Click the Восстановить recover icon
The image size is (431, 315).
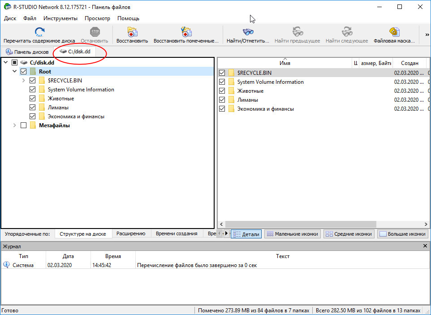[x=132, y=32]
